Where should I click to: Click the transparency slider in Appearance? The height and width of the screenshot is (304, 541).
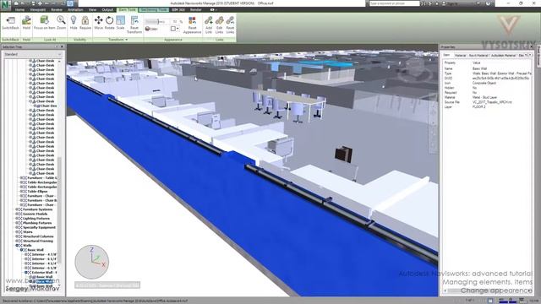158,22
